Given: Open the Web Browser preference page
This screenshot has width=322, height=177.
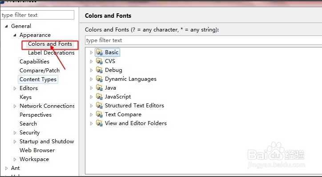Looking at the screenshot, I should click(x=37, y=150).
